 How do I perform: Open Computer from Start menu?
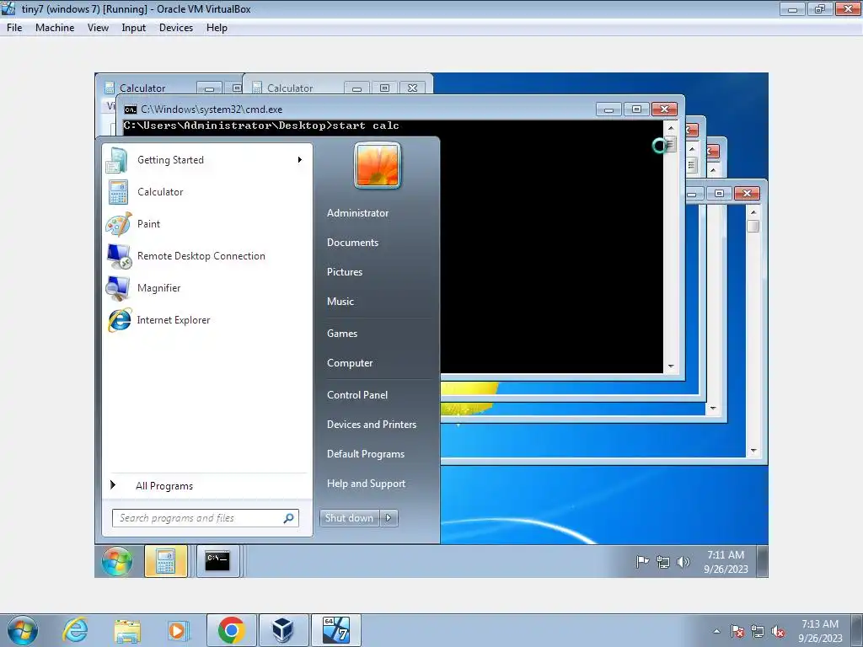(350, 363)
